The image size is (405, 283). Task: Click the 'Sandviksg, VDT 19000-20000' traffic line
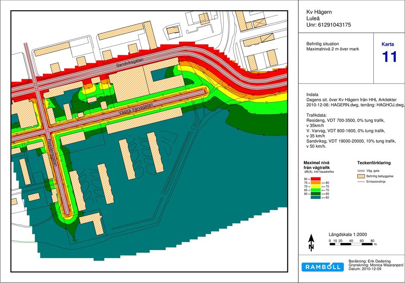[351, 141]
